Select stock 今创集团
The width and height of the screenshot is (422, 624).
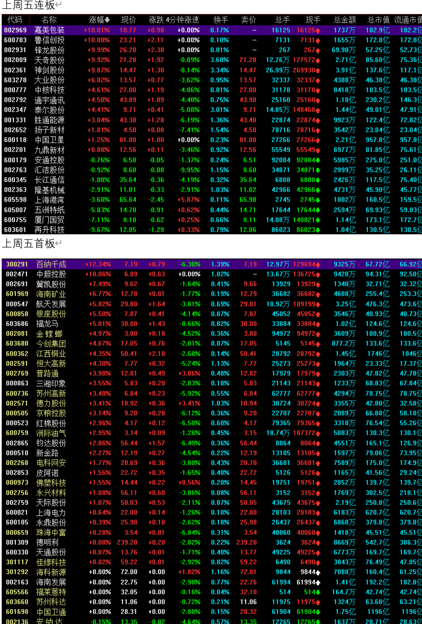pyautogui.click(x=51, y=343)
